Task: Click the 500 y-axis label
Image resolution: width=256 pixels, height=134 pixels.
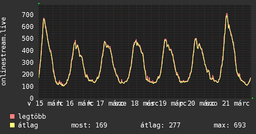Action: [x=28, y=39]
